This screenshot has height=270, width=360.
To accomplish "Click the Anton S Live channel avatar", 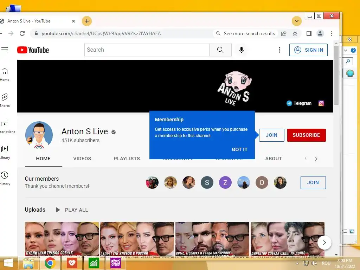I will [x=39, y=135].
